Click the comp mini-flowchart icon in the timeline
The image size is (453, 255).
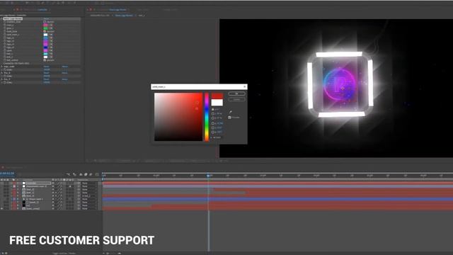(x=69, y=174)
